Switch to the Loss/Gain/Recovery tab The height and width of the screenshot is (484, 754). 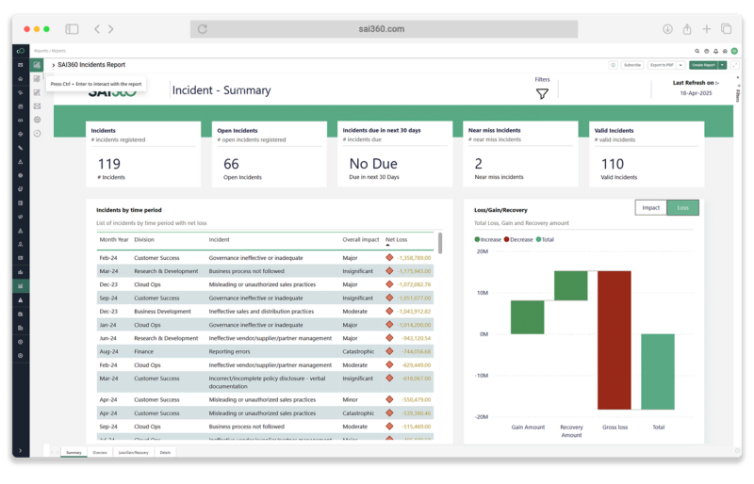click(133, 453)
